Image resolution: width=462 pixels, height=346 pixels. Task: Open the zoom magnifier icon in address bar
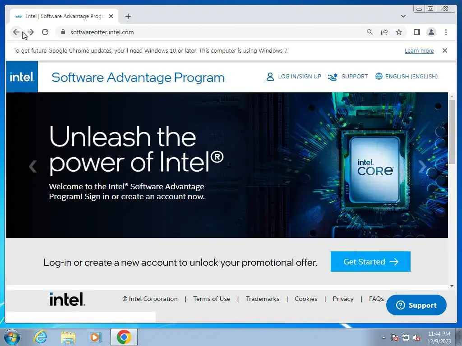click(370, 32)
